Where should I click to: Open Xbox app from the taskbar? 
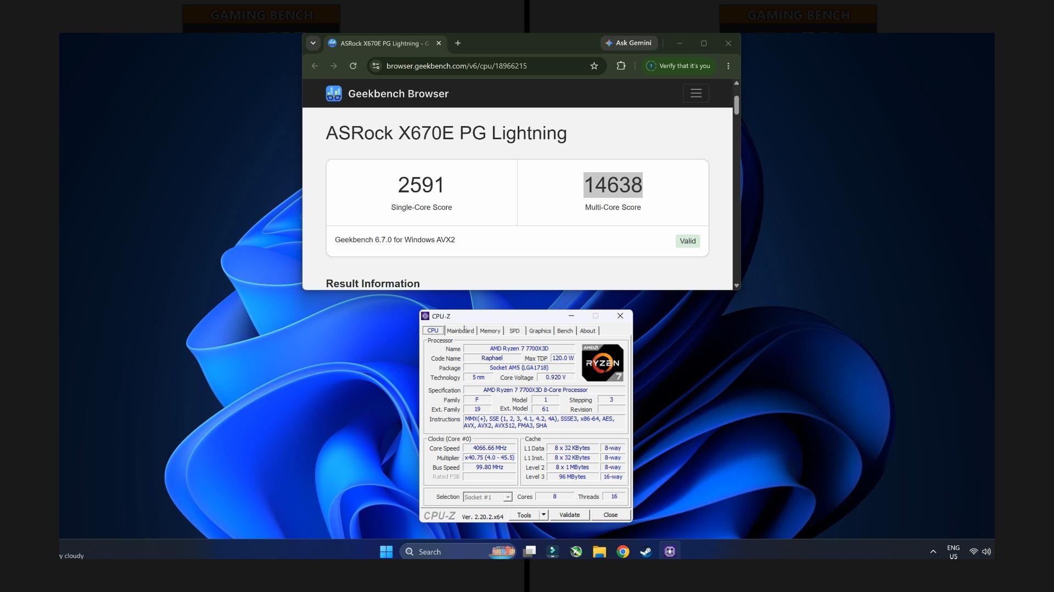(576, 552)
